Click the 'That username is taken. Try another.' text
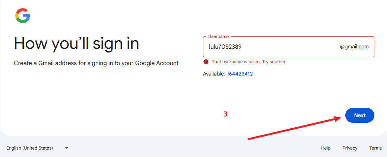Screen dimensions: 387x157 tap(249, 62)
